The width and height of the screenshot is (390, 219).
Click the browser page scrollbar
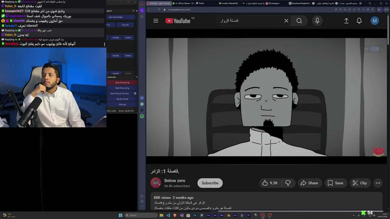[x=388, y=30]
